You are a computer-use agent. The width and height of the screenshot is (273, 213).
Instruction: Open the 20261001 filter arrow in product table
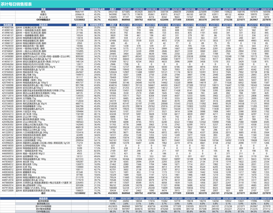tap(131, 25)
